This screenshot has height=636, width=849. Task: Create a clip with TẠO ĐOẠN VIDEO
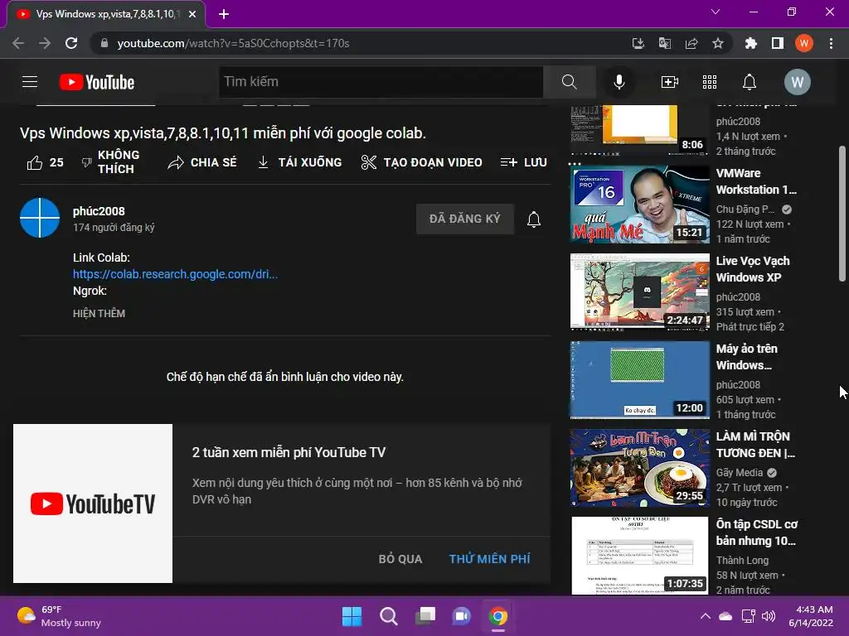[x=421, y=162]
